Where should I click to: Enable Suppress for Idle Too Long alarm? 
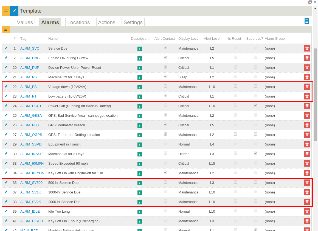point(255,211)
